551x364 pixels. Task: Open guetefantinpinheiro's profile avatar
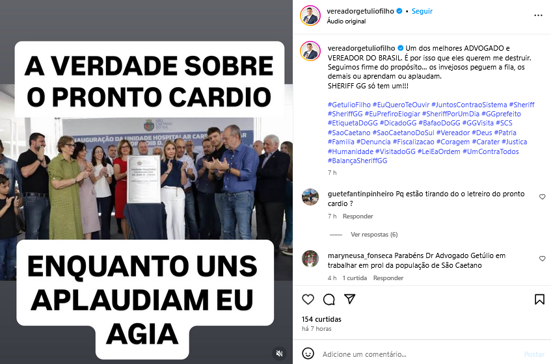[x=310, y=197]
